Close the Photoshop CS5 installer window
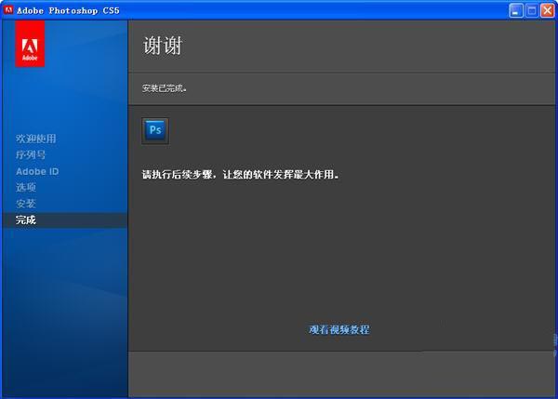 tap(548, 10)
